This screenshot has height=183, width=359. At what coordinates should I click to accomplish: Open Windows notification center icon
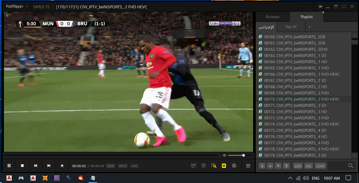click(x=348, y=178)
